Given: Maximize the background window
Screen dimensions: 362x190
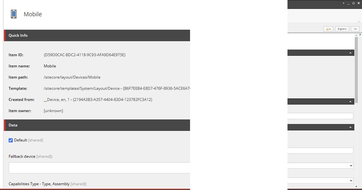Looking at the screenshot, I should point(354,3).
